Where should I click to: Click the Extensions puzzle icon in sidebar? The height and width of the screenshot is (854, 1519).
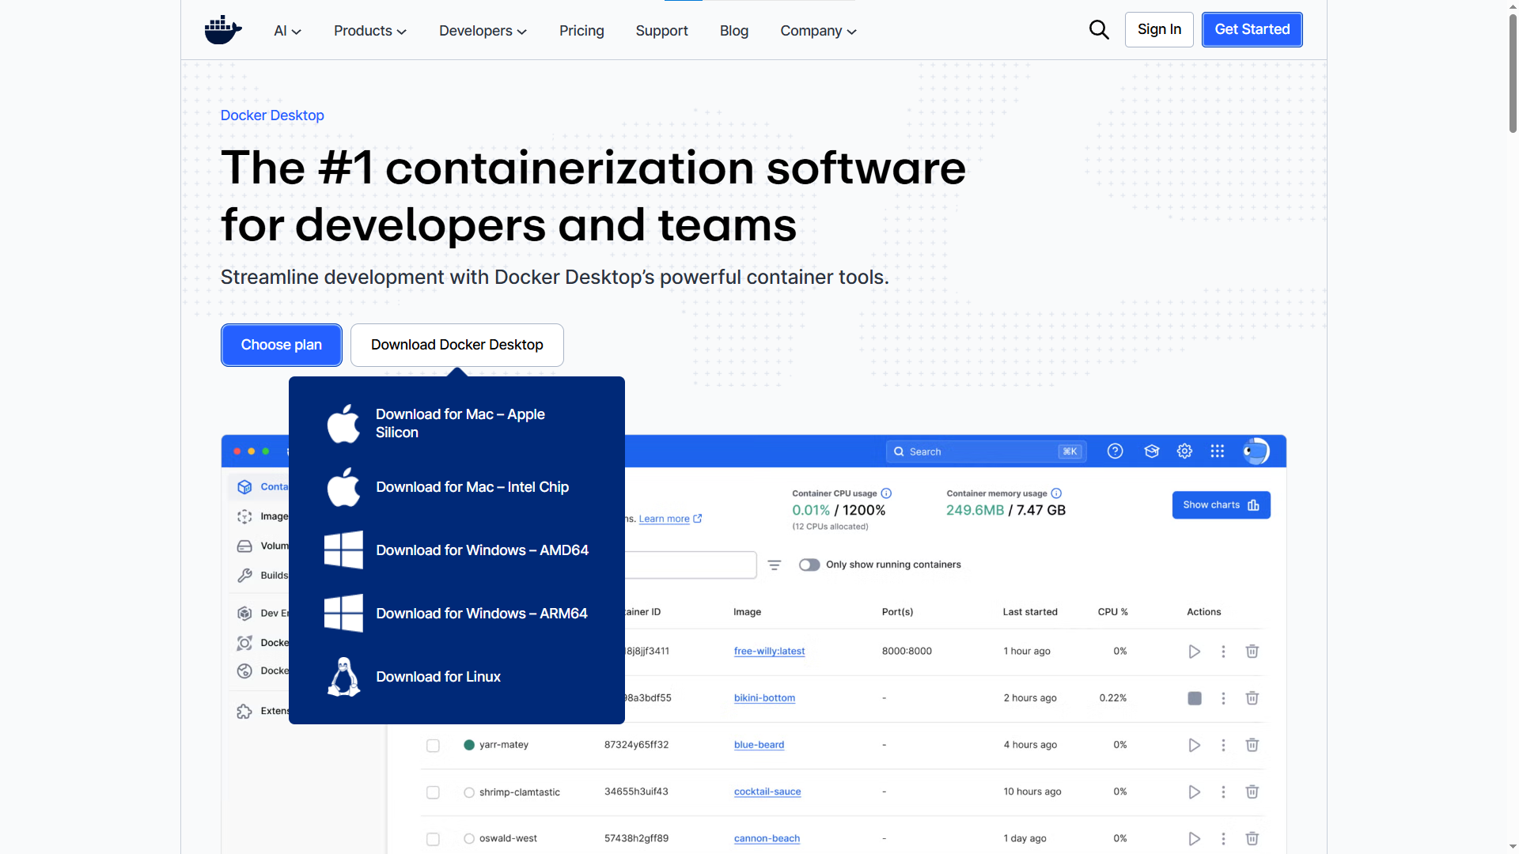244,711
